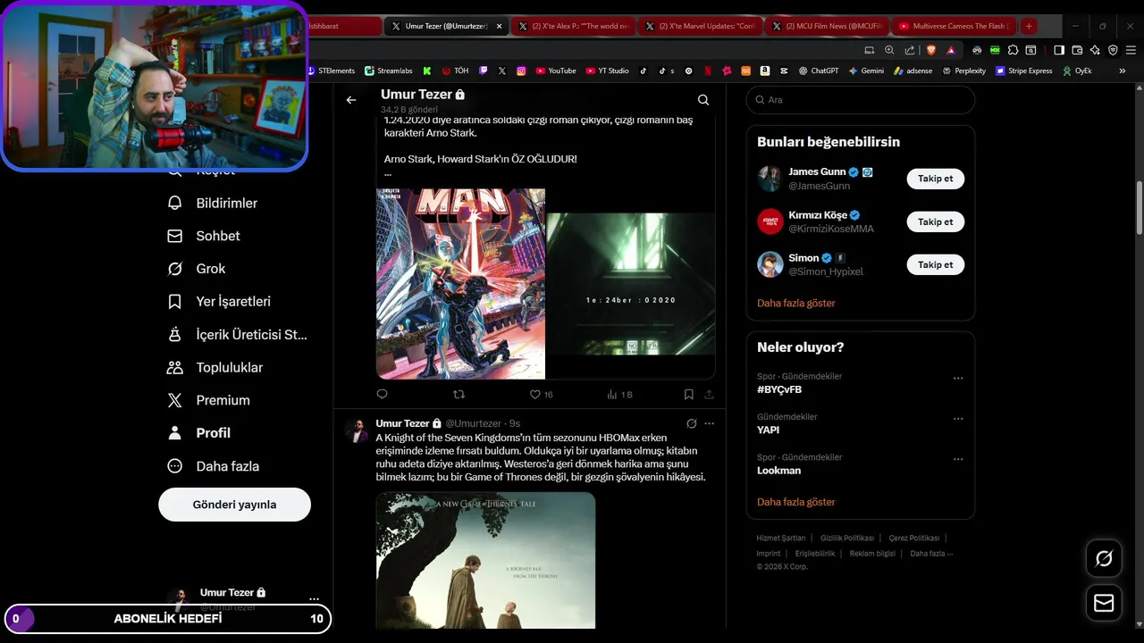Viewport: 1144px width, 643px height.
Task: Open Brave Shields icon in address bar
Action: [x=930, y=50]
